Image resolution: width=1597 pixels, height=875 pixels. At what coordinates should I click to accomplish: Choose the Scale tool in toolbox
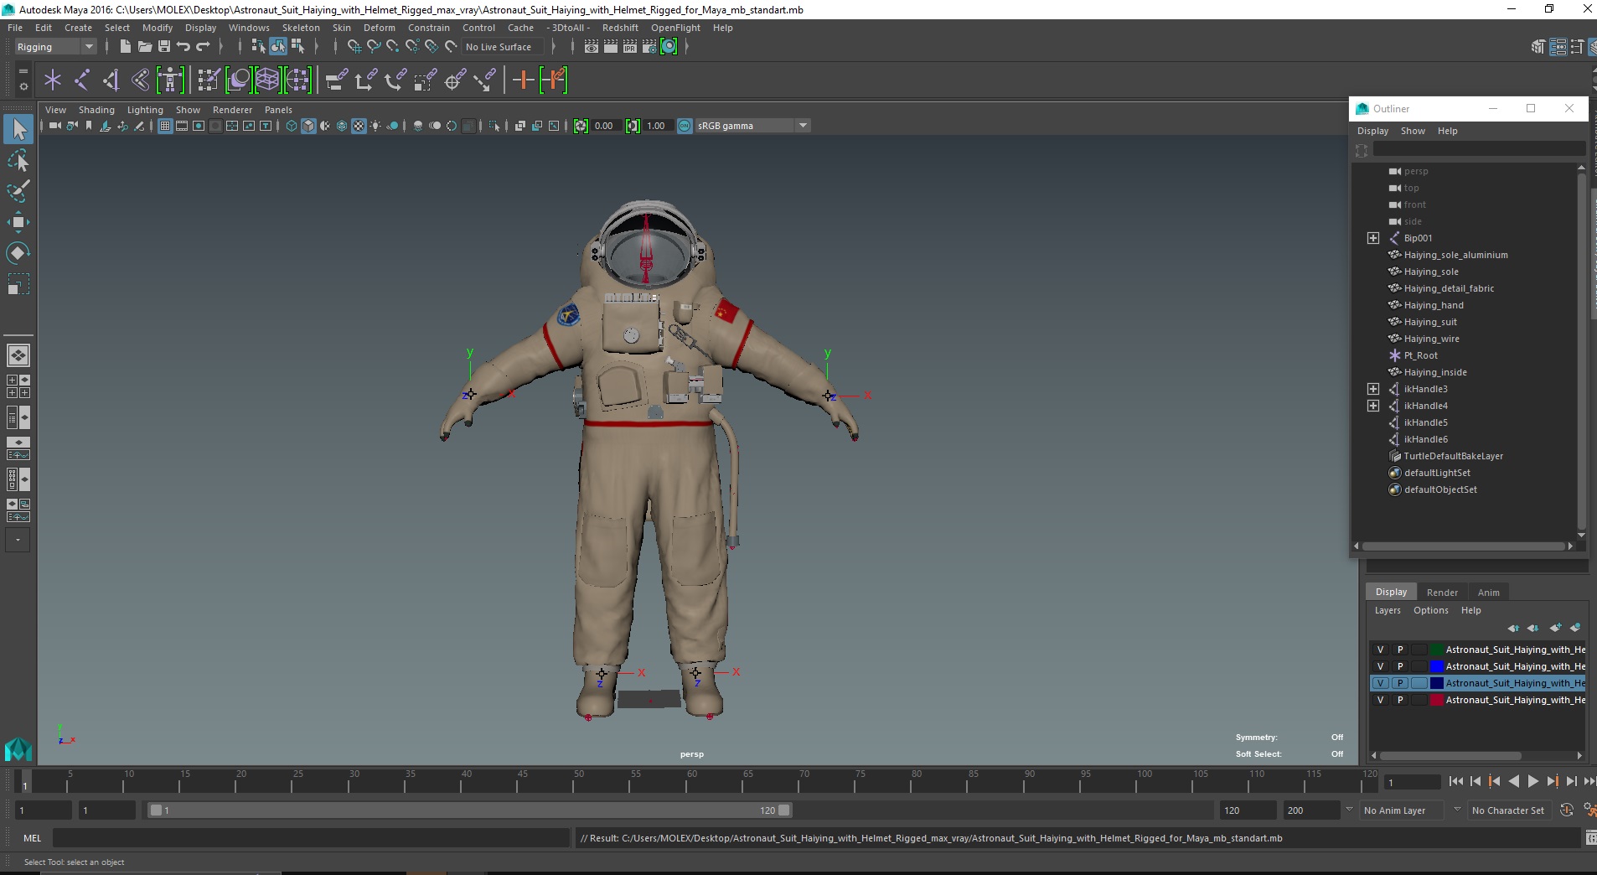click(18, 284)
